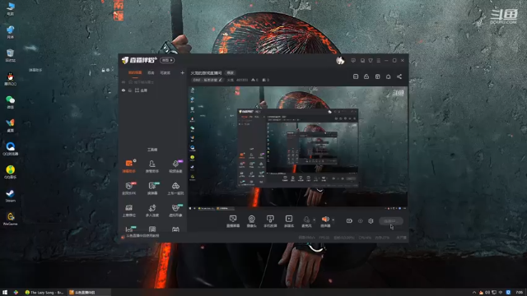This screenshot has height=296, width=527.
Task: Add a screen capture source
Action: pyautogui.click(x=233, y=221)
